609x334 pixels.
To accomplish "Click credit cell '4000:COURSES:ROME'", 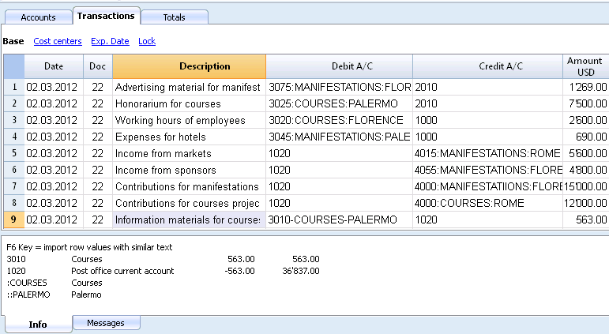I will click(487, 203).
